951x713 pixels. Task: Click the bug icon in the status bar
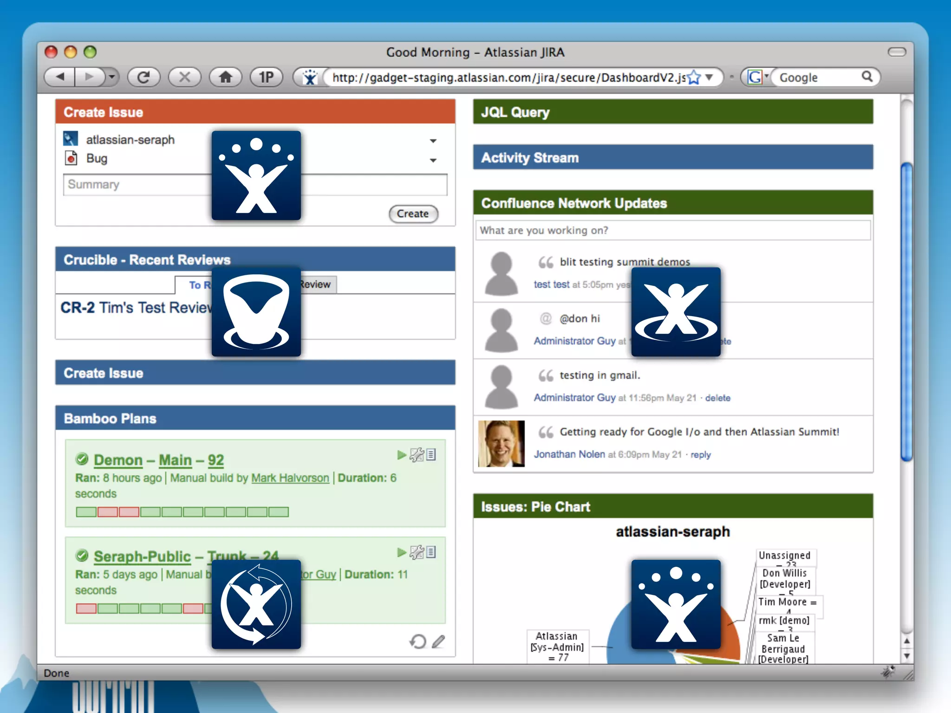point(888,671)
